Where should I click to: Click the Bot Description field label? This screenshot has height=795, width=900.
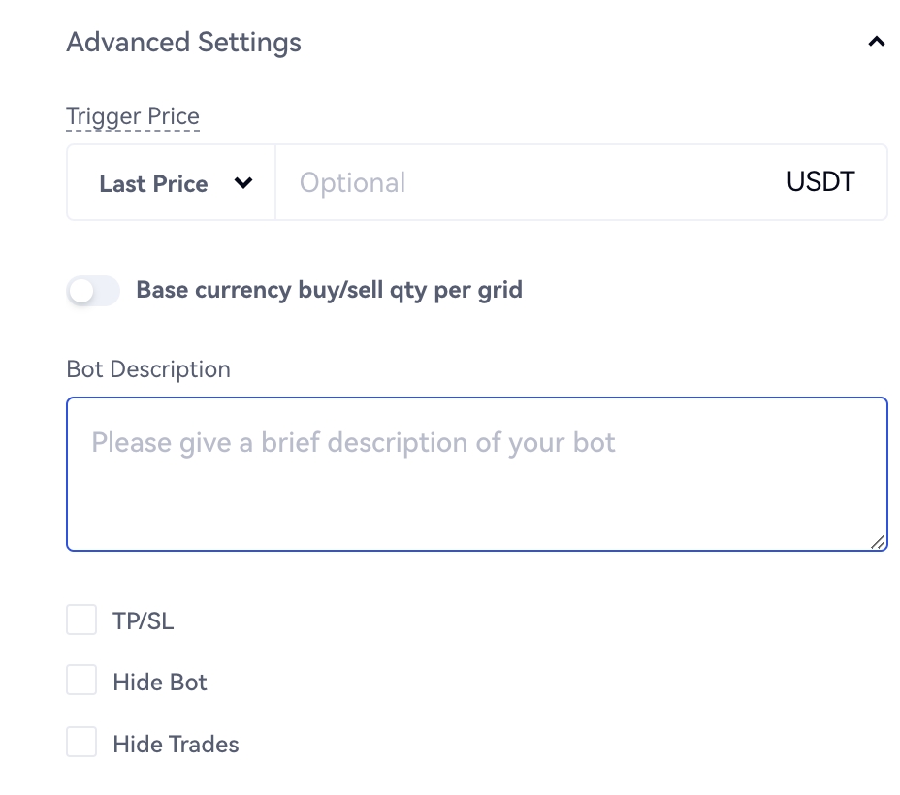[x=148, y=369]
